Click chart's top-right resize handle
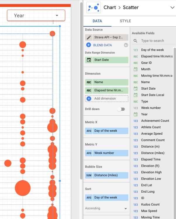 click(60, 26)
